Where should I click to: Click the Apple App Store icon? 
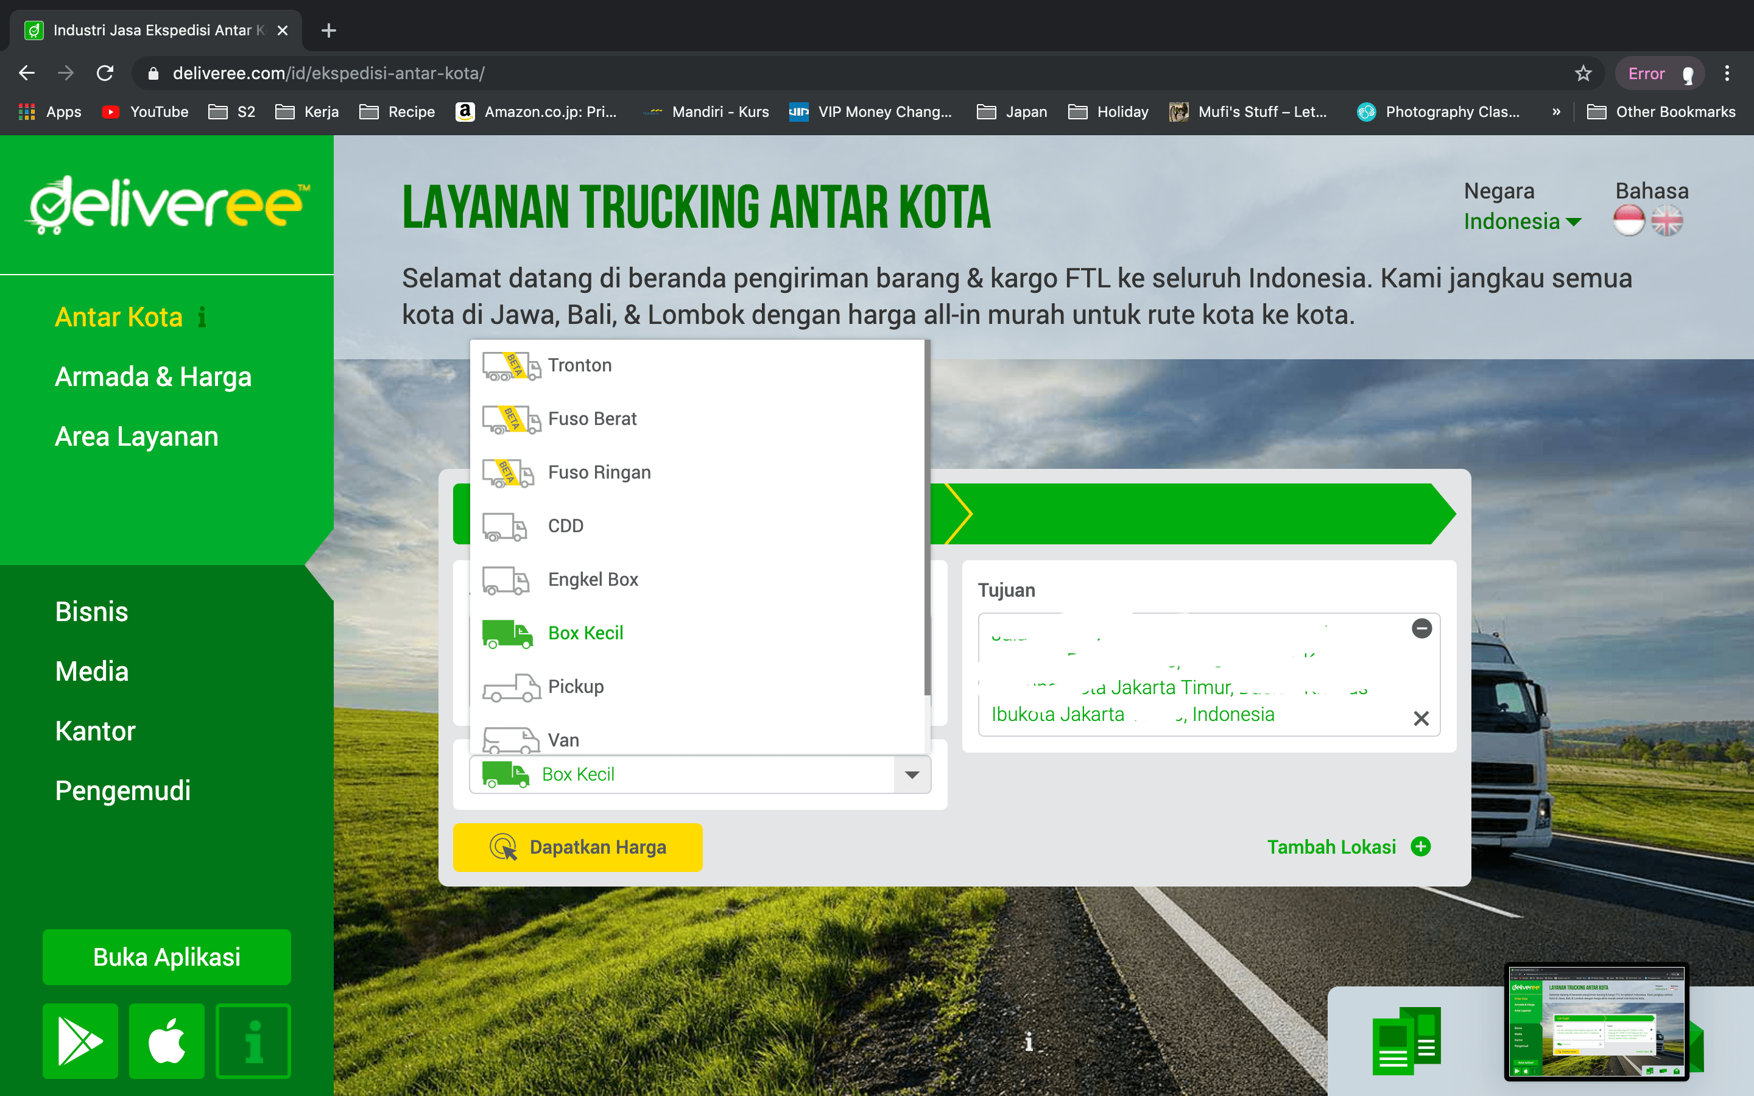pyautogui.click(x=167, y=1041)
